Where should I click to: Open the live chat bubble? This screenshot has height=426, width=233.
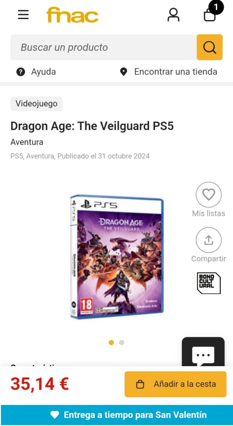tap(203, 352)
